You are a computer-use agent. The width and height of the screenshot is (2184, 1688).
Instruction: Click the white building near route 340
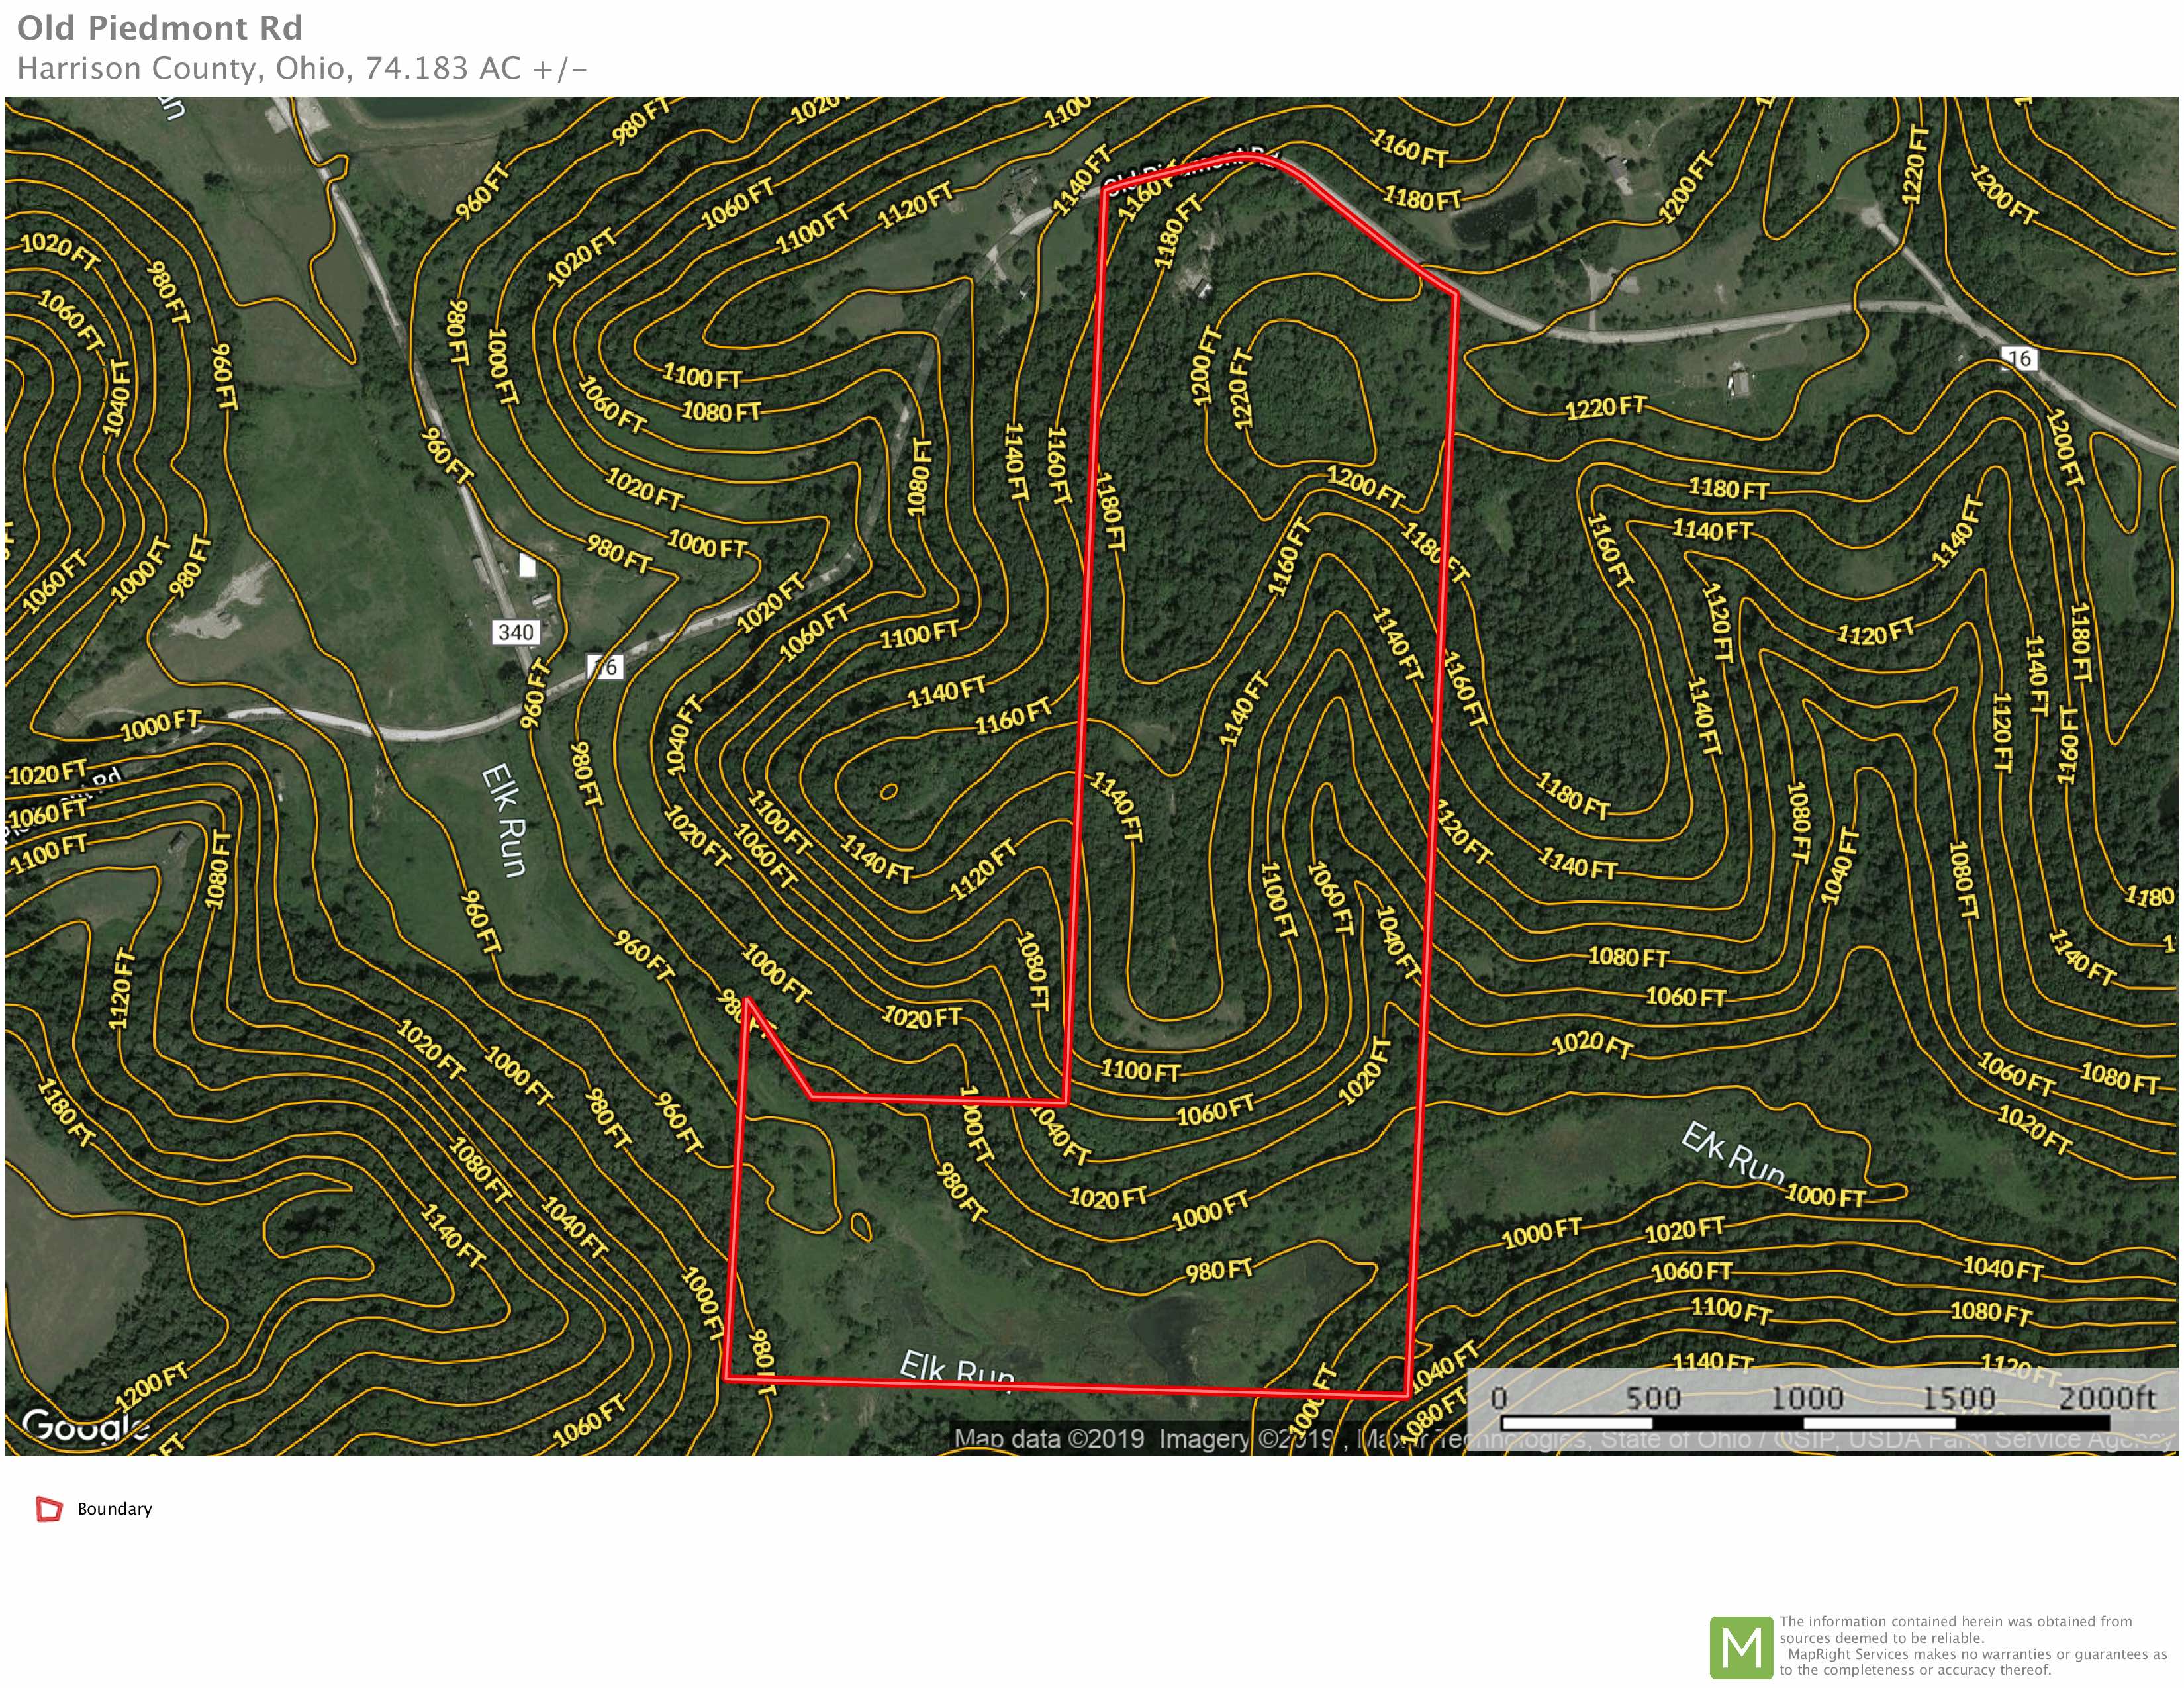click(527, 567)
